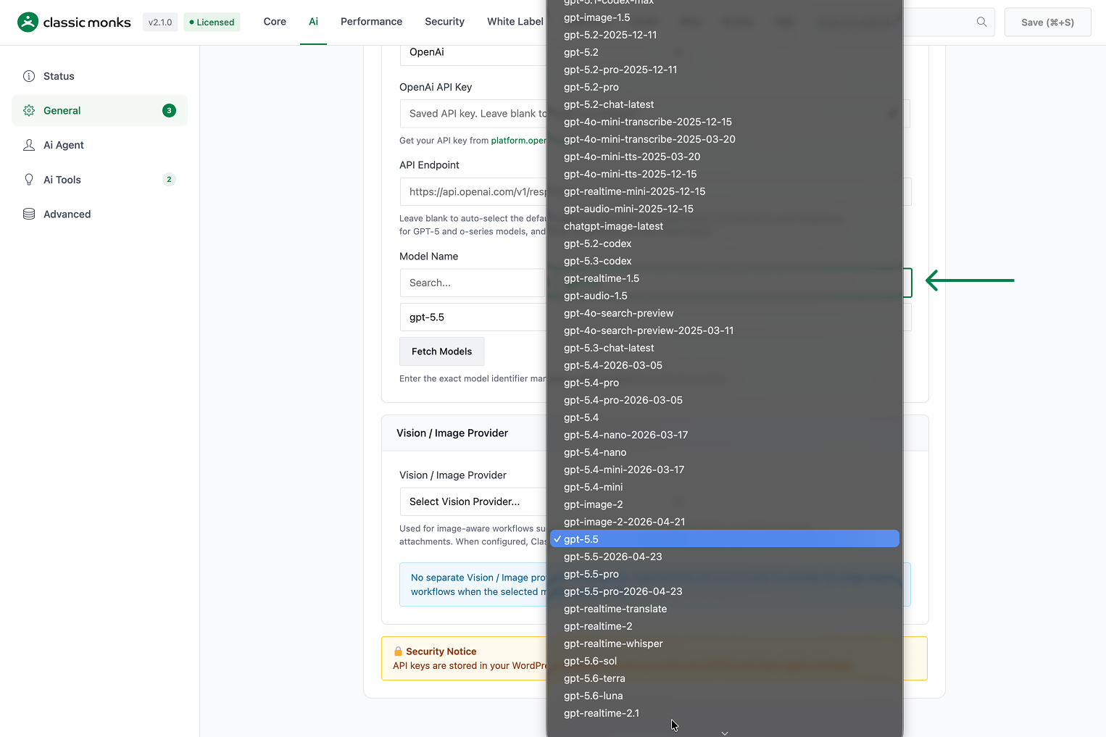This screenshot has width=1106, height=737.
Task: Select the General gear icon
Action: click(29, 111)
